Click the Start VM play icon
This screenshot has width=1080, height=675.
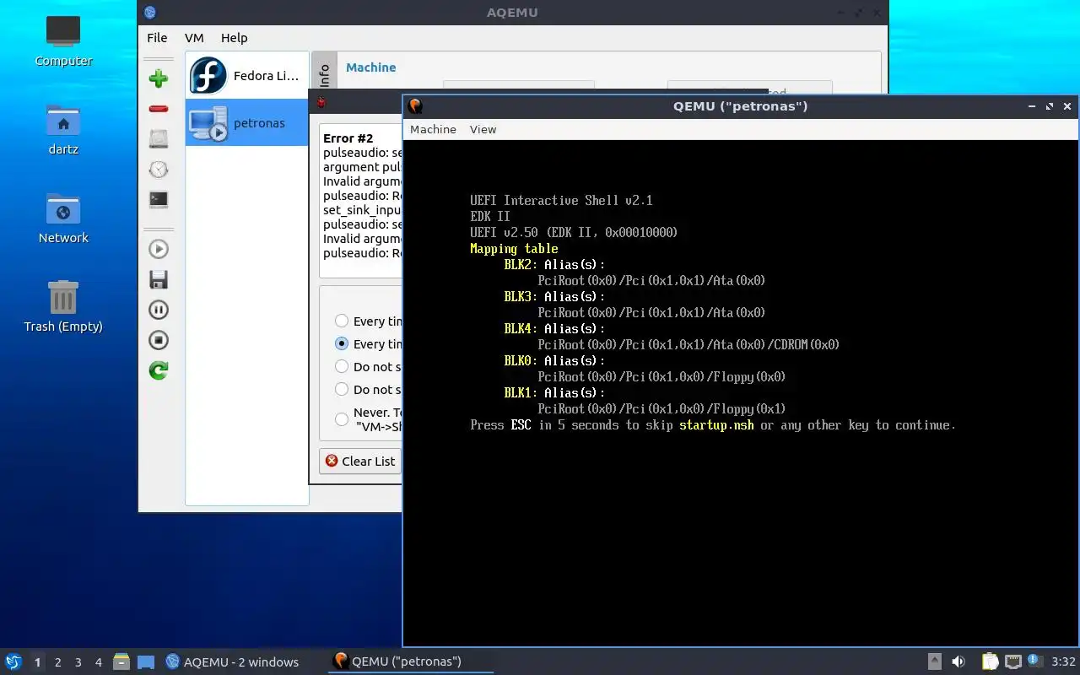coord(159,249)
